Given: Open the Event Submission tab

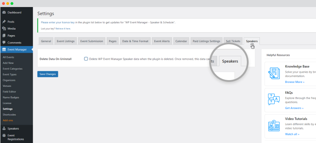Looking at the screenshot, I should coord(92,41).
